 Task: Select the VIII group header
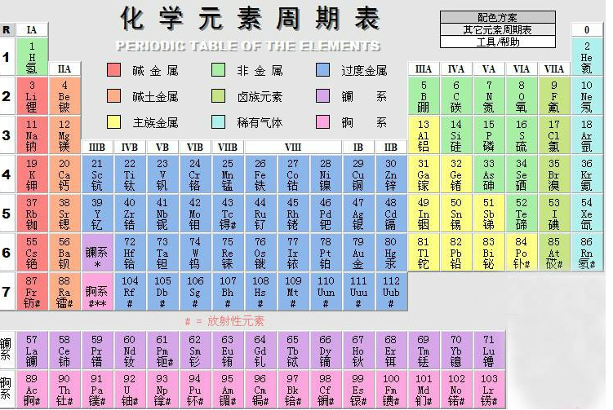click(293, 148)
